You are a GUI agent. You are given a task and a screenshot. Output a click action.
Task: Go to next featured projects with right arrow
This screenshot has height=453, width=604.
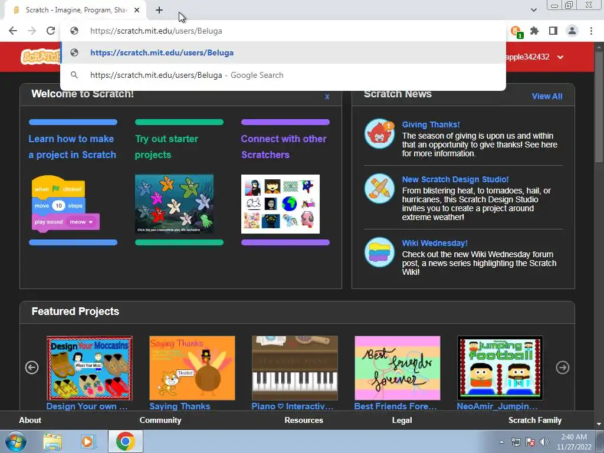562,367
